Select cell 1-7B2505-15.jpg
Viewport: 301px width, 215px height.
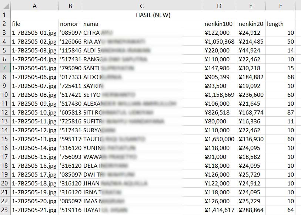pos(34,157)
